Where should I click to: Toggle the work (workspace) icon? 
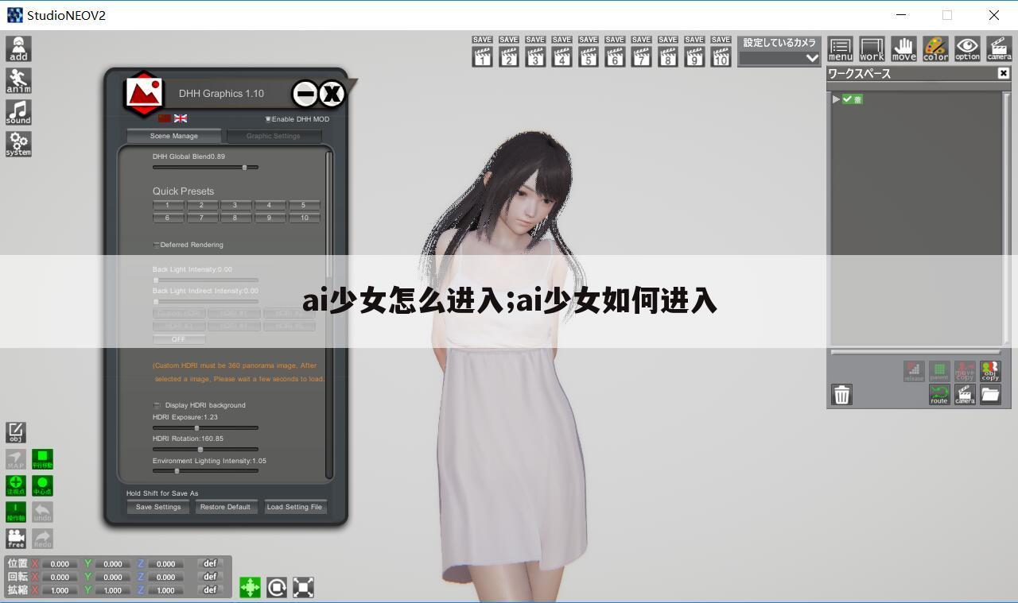pyautogui.click(x=872, y=48)
